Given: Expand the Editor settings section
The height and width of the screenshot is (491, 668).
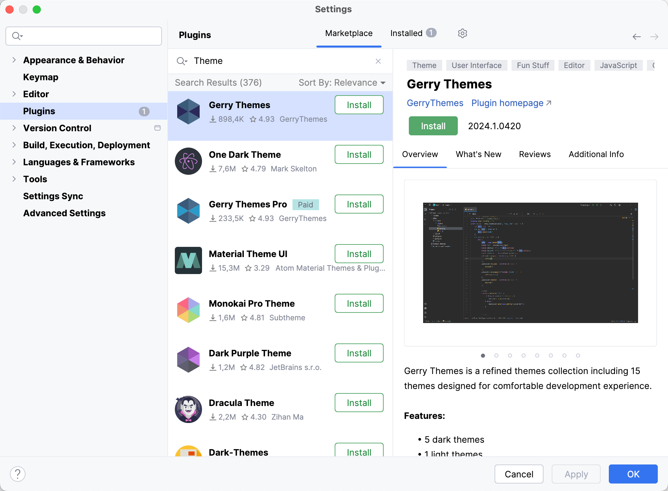Looking at the screenshot, I should [x=14, y=95].
